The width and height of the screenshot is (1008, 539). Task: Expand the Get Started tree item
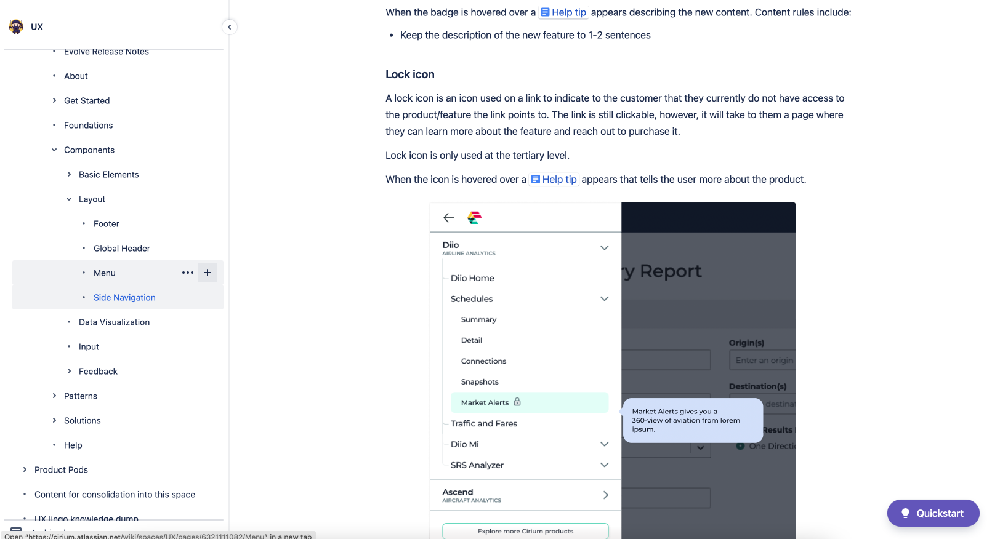point(54,100)
